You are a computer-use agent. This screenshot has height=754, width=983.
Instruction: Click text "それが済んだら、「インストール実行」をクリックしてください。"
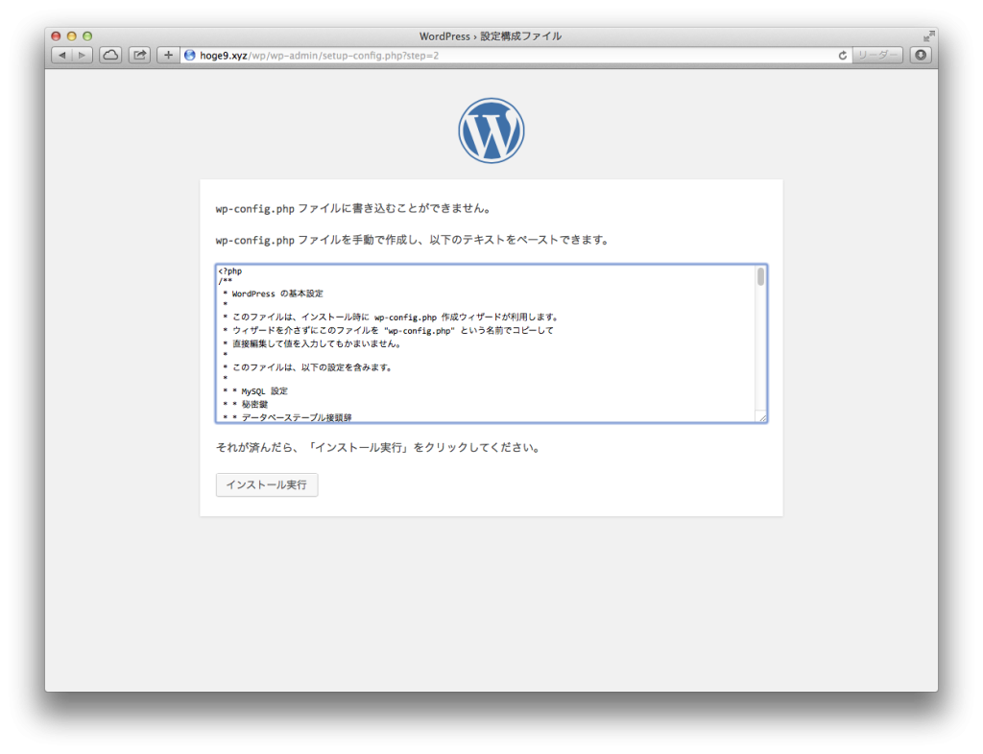click(x=378, y=448)
